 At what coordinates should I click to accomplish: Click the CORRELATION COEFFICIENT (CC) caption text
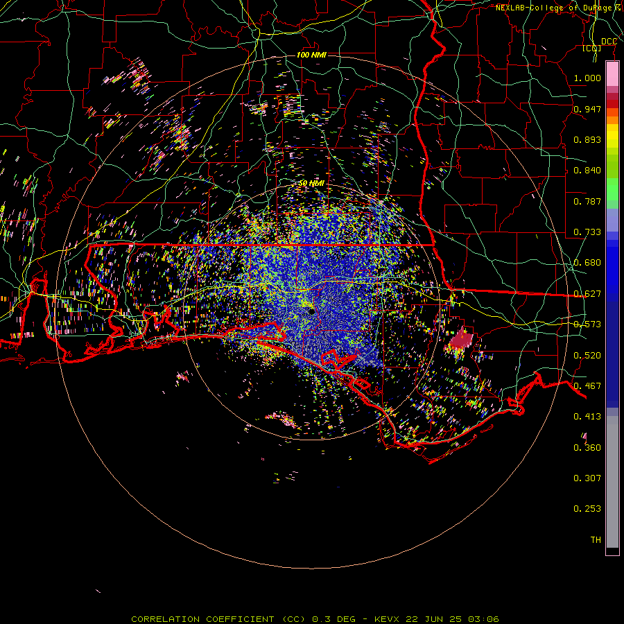[218, 619]
